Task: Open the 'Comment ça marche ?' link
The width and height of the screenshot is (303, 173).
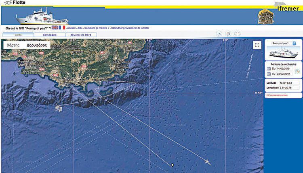Action: click(97, 28)
